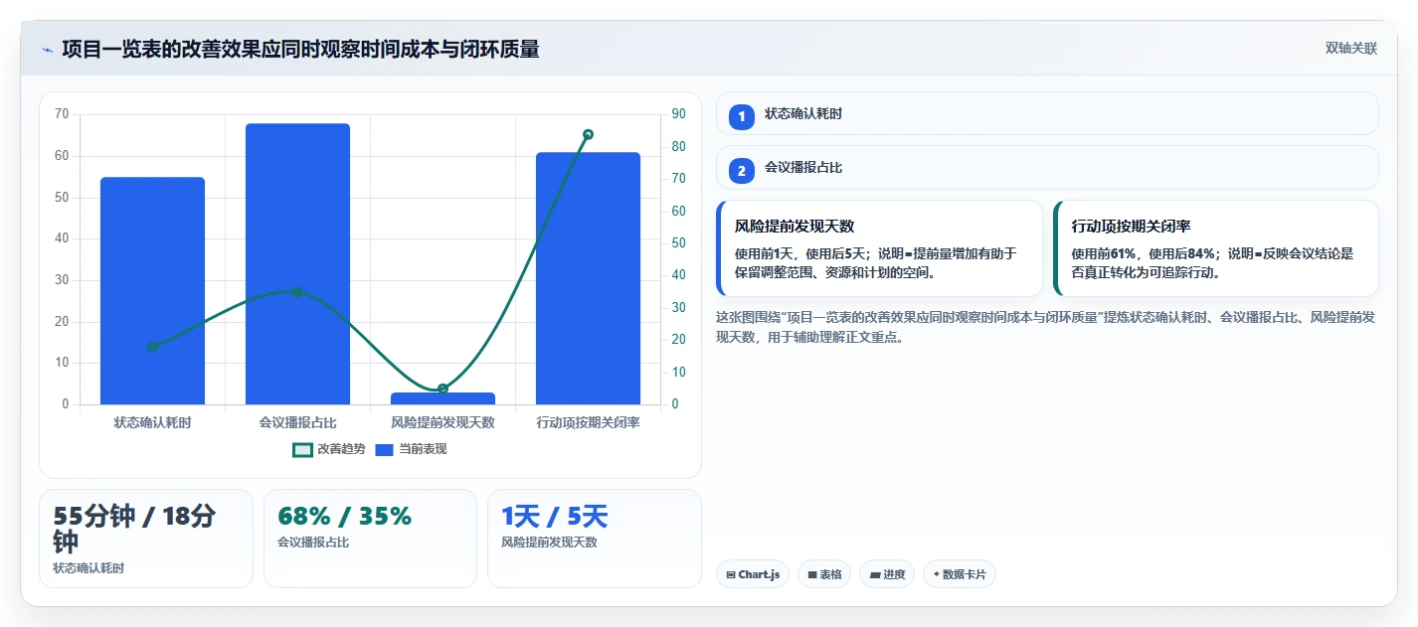Click the 风险提前发现天数 short bar
The height and width of the screenshot is (627, 1418).
443,398
